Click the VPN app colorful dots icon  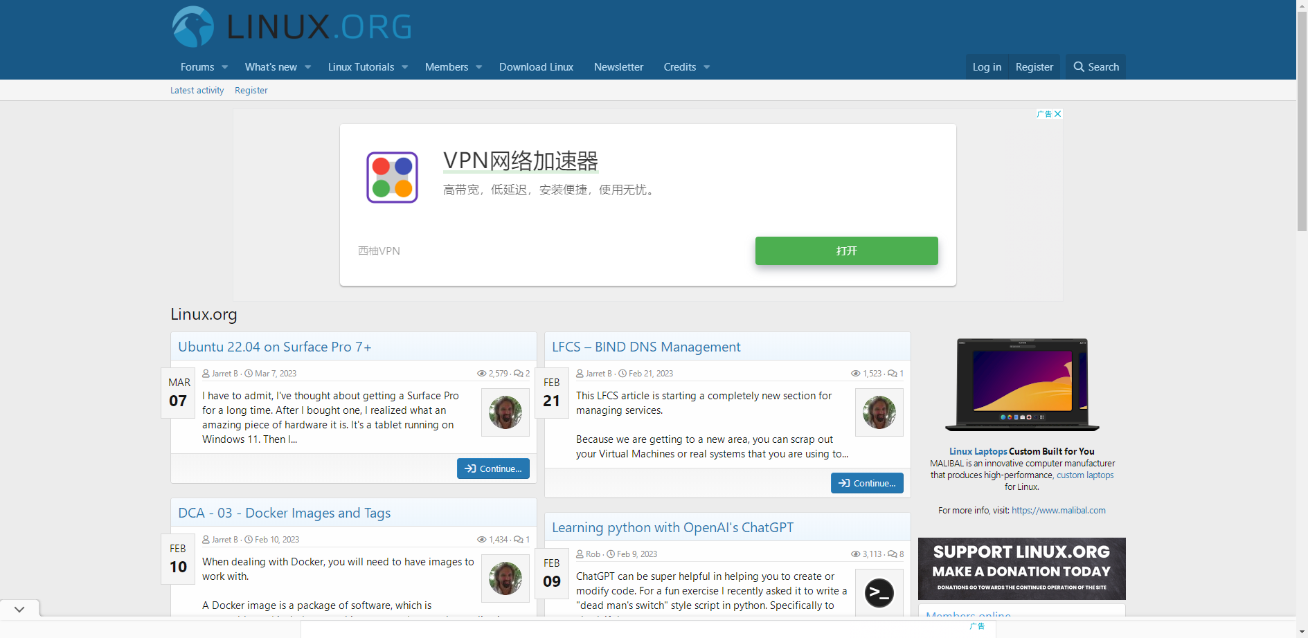392,177
